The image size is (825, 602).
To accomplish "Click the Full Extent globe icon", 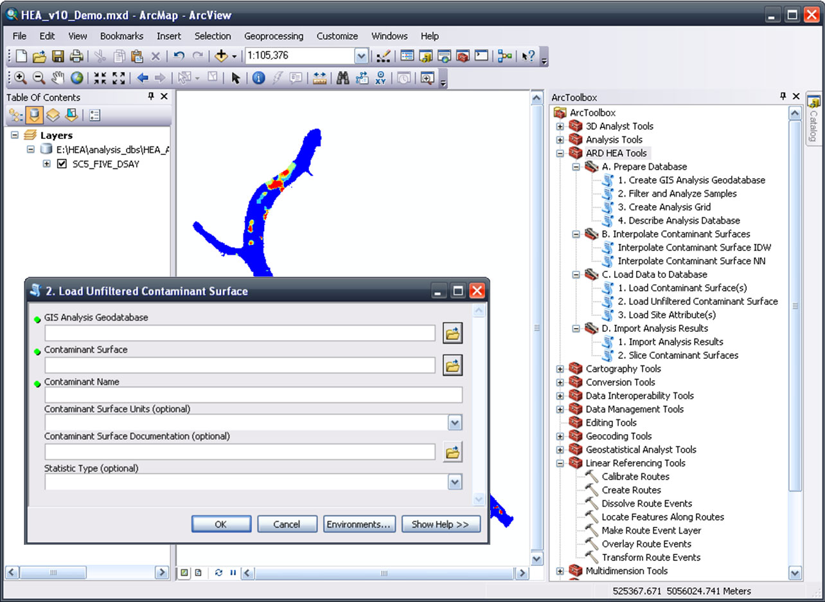I will (x=76, y=78).
